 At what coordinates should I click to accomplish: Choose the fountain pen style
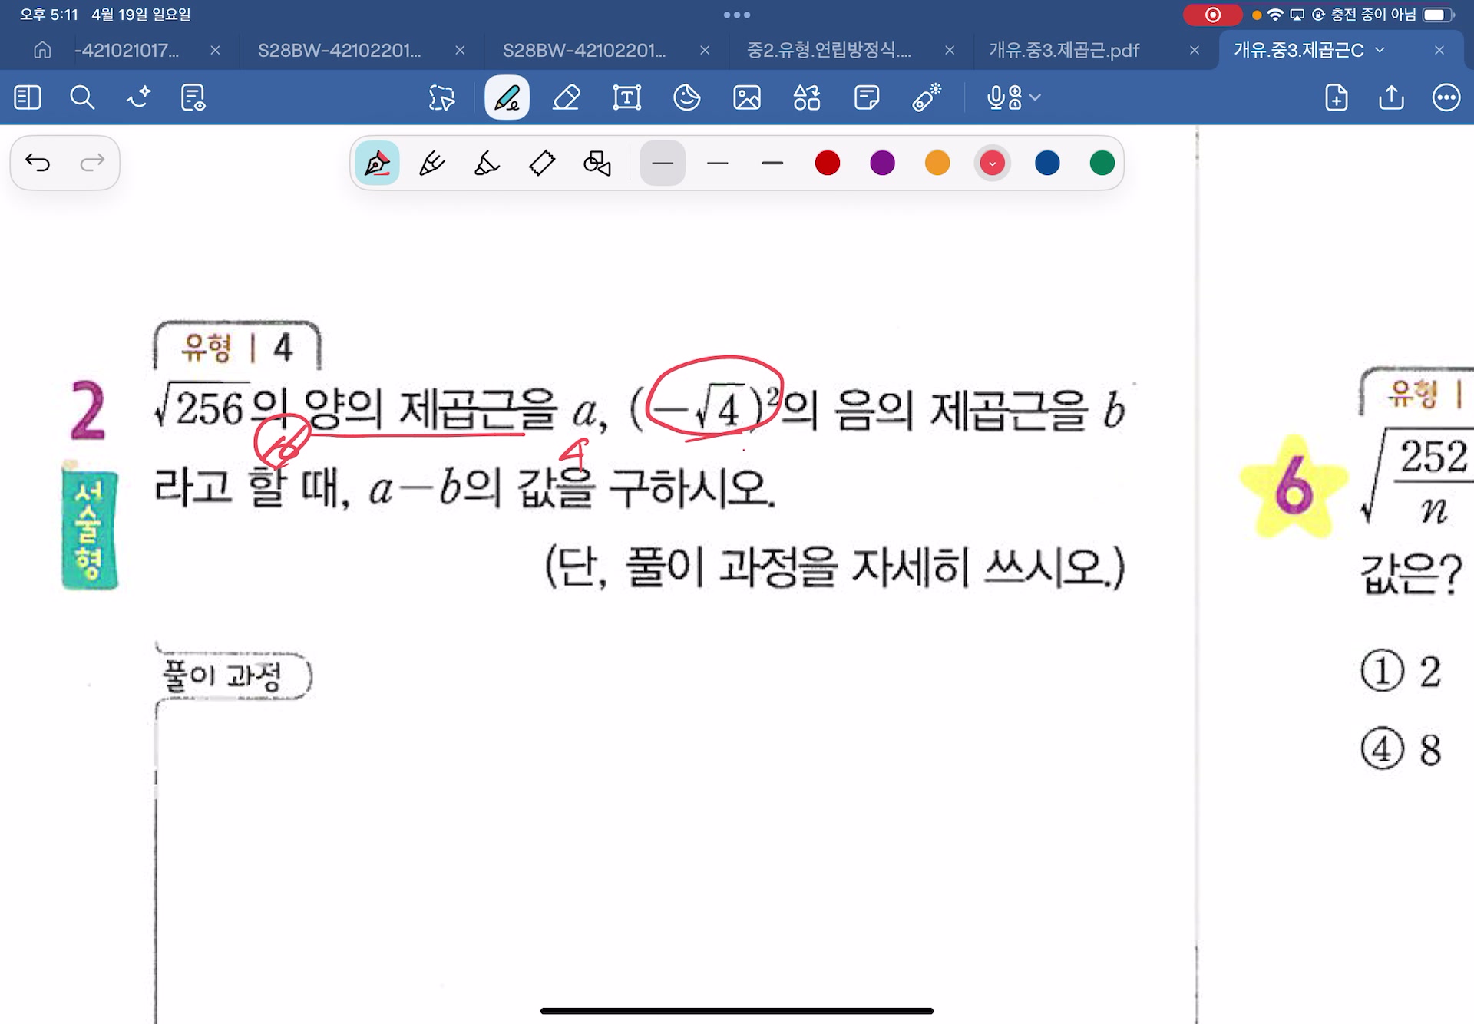coord(377,163)
